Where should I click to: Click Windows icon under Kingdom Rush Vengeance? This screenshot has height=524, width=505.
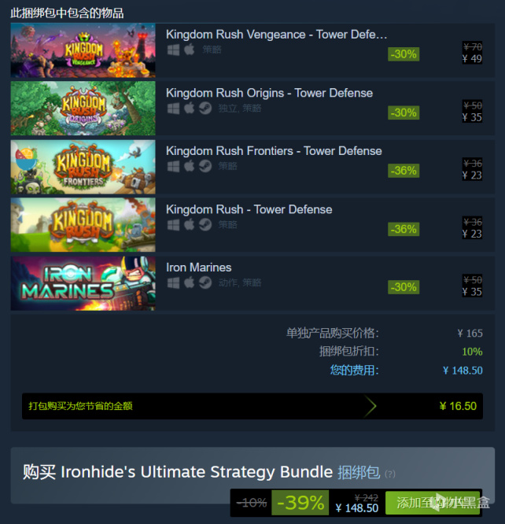[x=173, y=50]
